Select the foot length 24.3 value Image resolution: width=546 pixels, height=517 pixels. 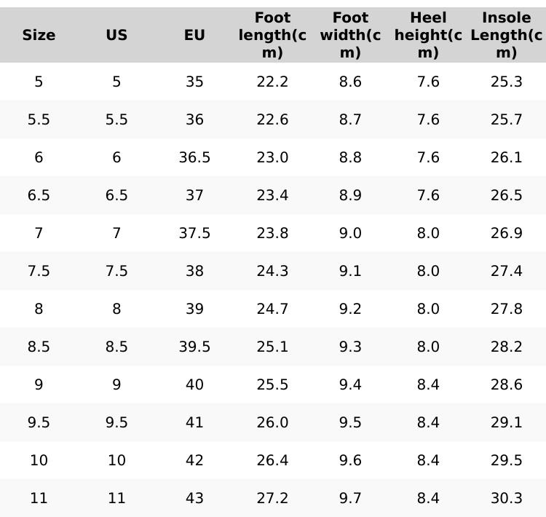[x=272, y=271]
